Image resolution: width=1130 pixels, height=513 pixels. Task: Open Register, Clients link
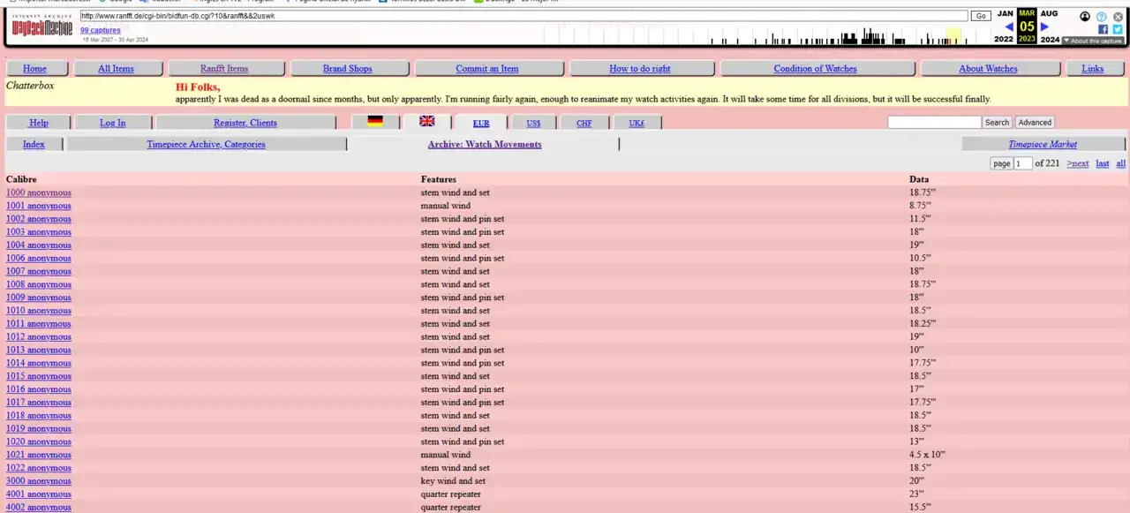245,123
